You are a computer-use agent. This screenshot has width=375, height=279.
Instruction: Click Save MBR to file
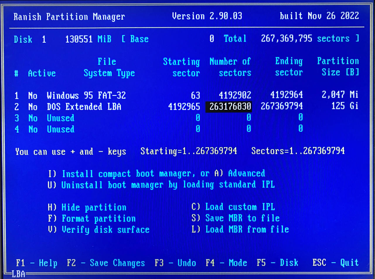(x=236, y=218)
